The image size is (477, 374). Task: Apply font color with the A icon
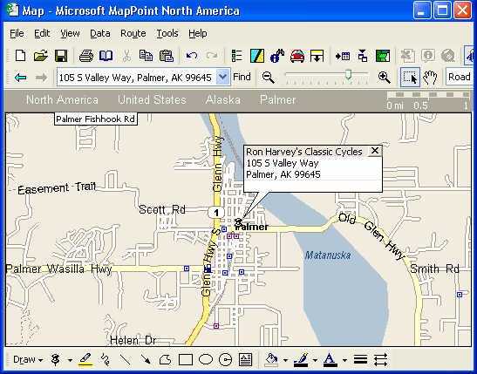click(330, 360)
